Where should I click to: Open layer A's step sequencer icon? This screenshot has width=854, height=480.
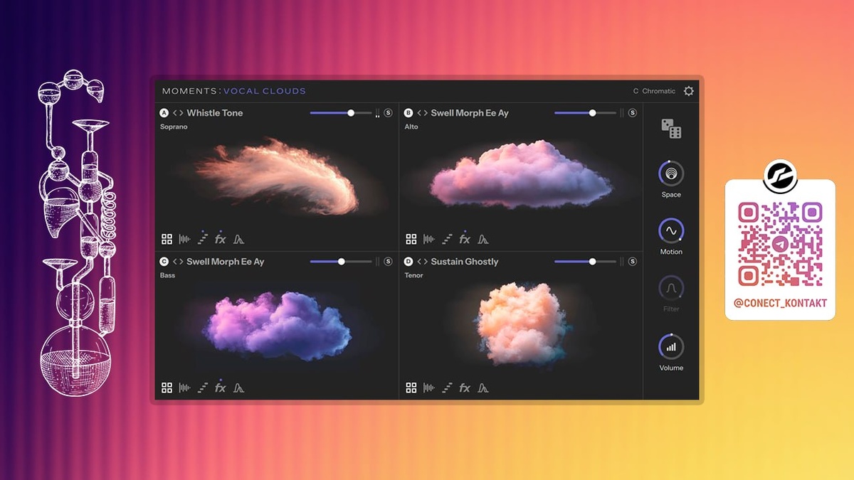click(203, 240)
